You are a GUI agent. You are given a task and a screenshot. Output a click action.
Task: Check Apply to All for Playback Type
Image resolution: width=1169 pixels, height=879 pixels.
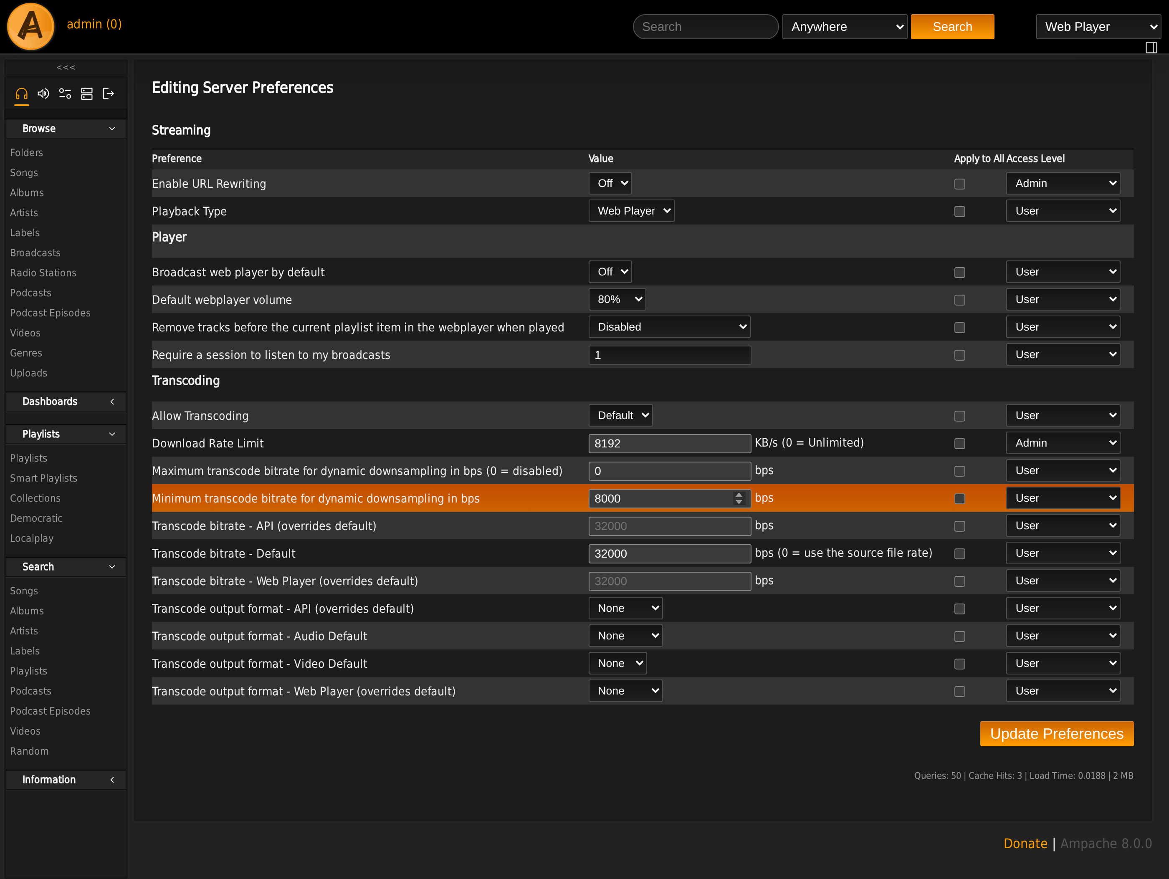pos(960,211)
